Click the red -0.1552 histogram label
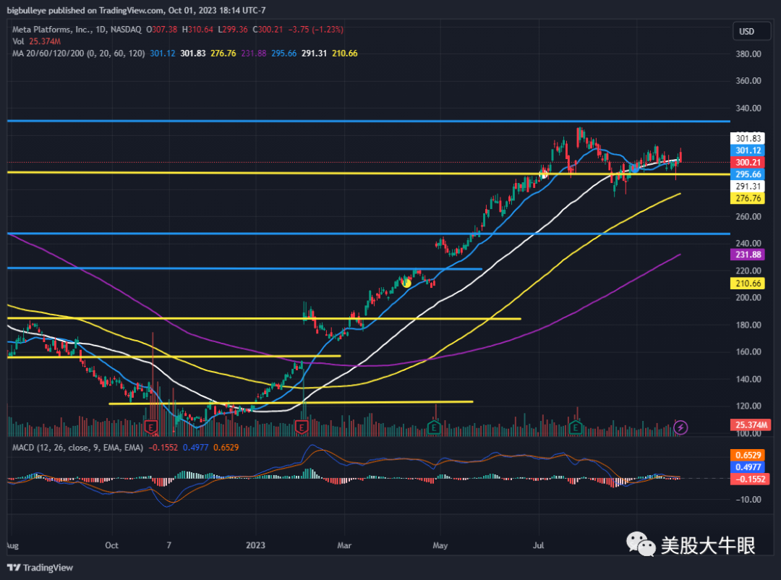Screen dimensions: 781x580 pyautogui.click(x=750, y=479)
